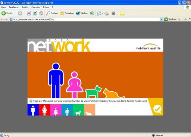Add a boy via teal tile

click(x=67, y=110)
